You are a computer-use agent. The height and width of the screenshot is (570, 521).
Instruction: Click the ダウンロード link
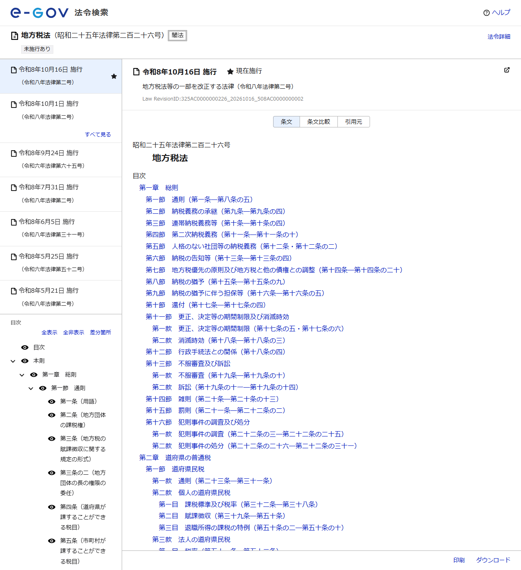point(493,560)
